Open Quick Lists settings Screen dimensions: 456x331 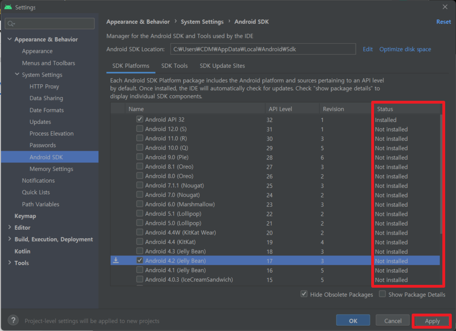(36, 192)
